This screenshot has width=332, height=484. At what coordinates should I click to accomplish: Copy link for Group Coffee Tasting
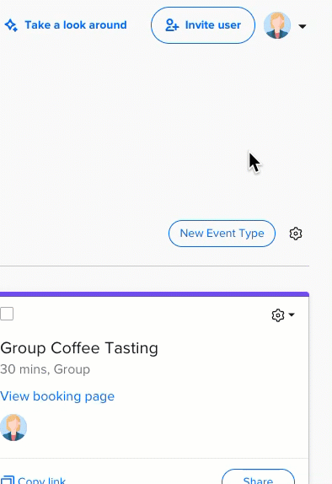click(33, 480)
